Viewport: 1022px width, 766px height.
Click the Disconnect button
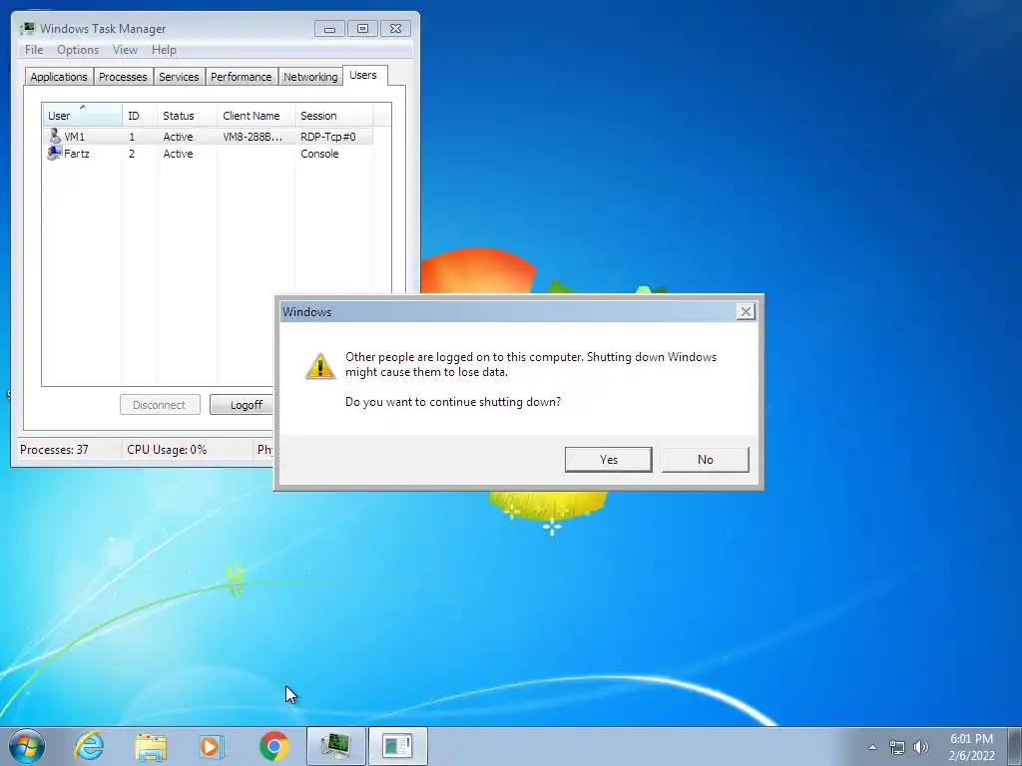point(160,405)
